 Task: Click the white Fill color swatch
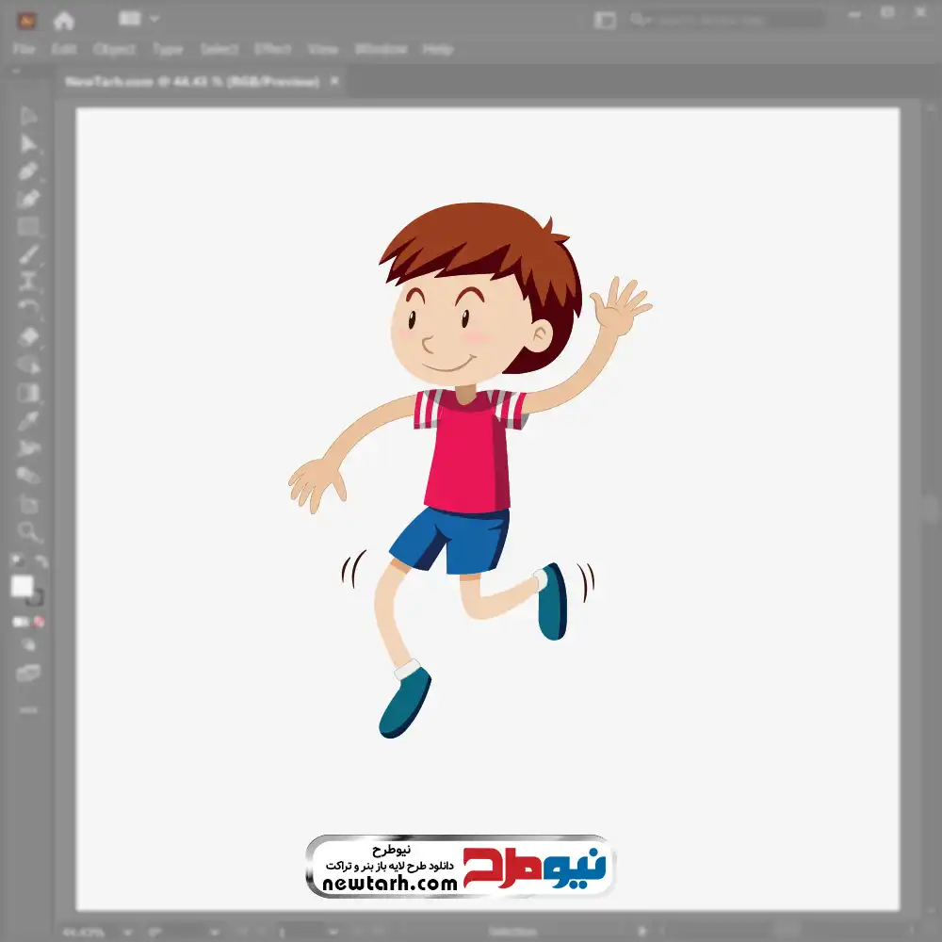pyautogui.click(x=22, y=586)
